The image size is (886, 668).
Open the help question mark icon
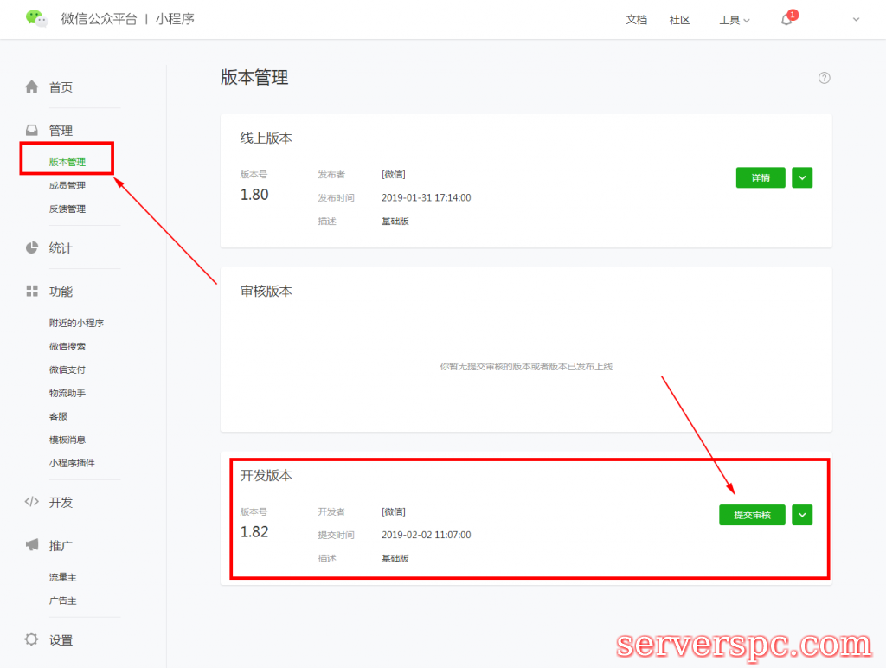(824, 78)
